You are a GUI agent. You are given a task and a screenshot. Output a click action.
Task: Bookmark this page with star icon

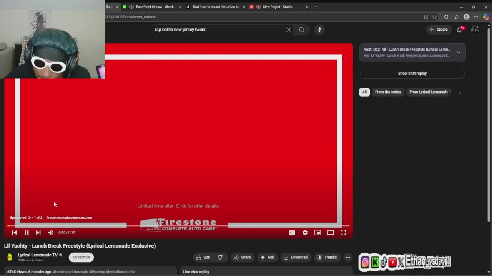(x=435, y=17)
